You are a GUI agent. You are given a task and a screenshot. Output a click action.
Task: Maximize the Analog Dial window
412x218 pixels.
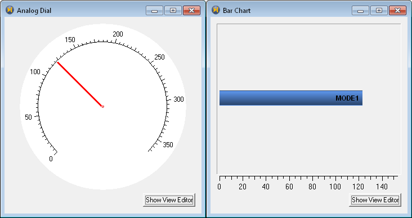pos(173,11)
